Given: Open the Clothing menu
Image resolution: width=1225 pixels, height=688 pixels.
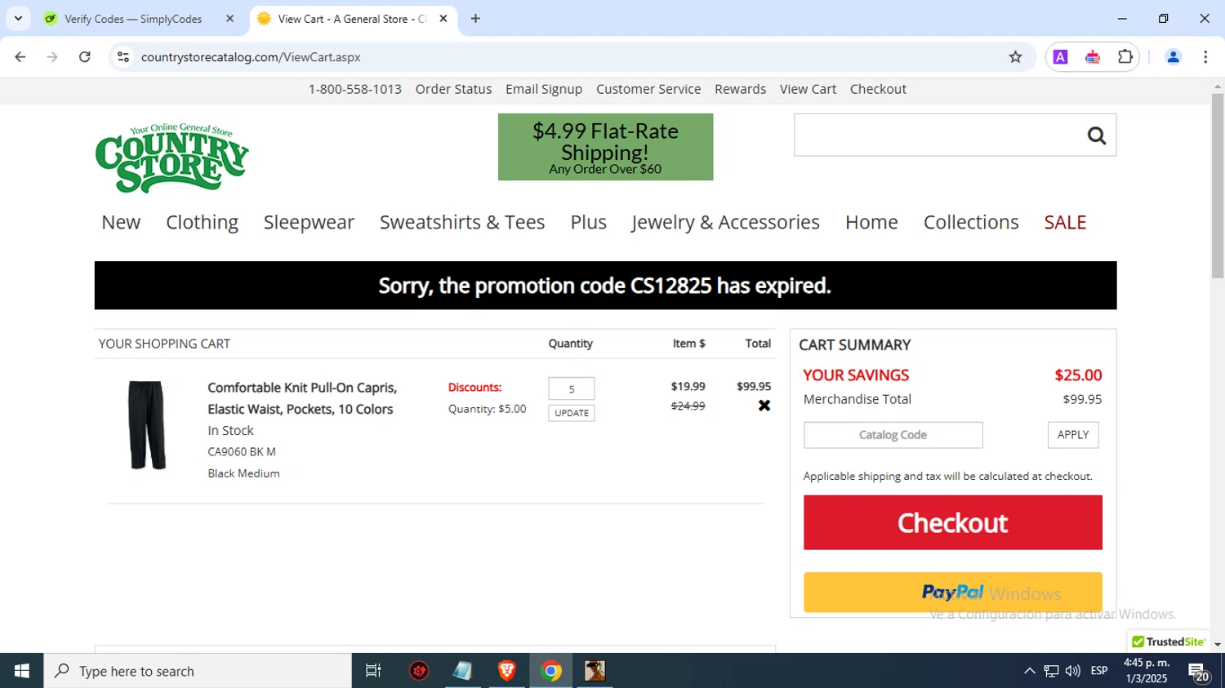Looking at the screenshot, I should click(x=202, y=222).
